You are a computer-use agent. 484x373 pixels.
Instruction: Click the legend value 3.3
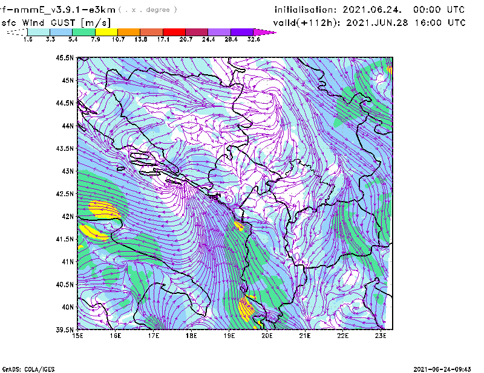click(50, 39)
